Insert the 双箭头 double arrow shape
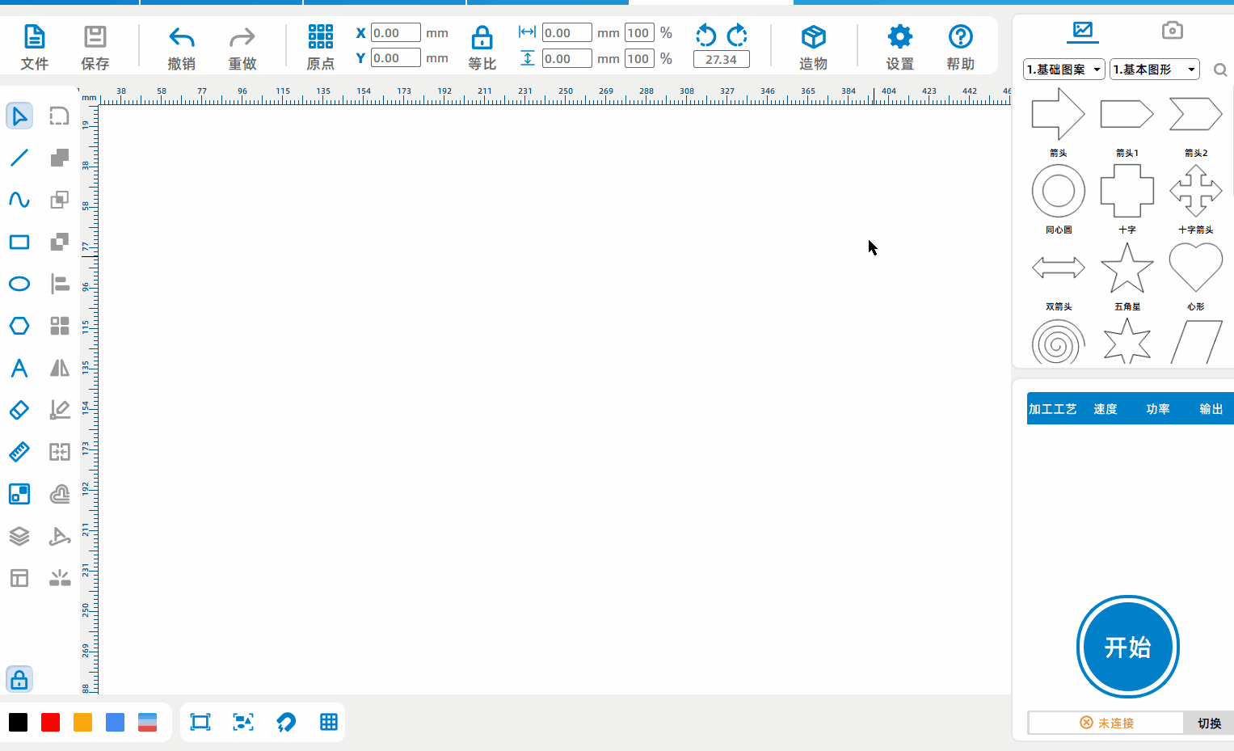This screenshot has height=751, width=1234. point(1058,268)
